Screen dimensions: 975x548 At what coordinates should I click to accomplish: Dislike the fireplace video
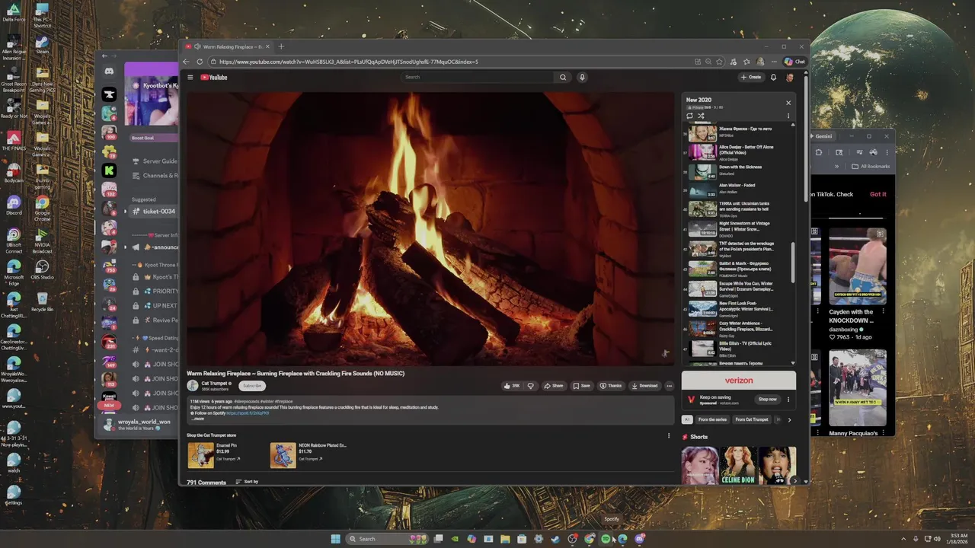531,386
